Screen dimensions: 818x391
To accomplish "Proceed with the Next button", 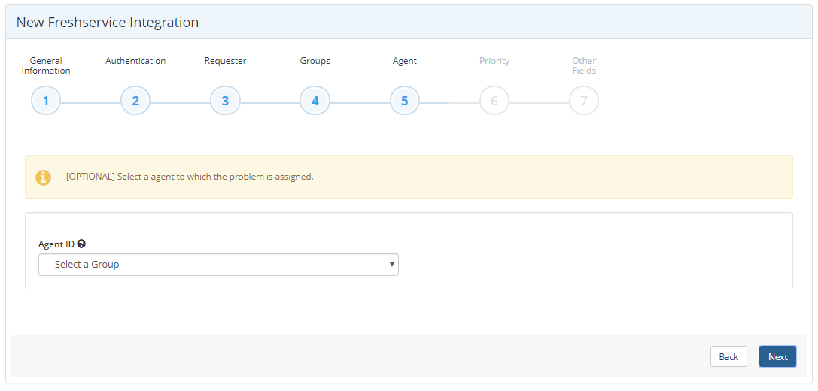I will pos(777,357).
